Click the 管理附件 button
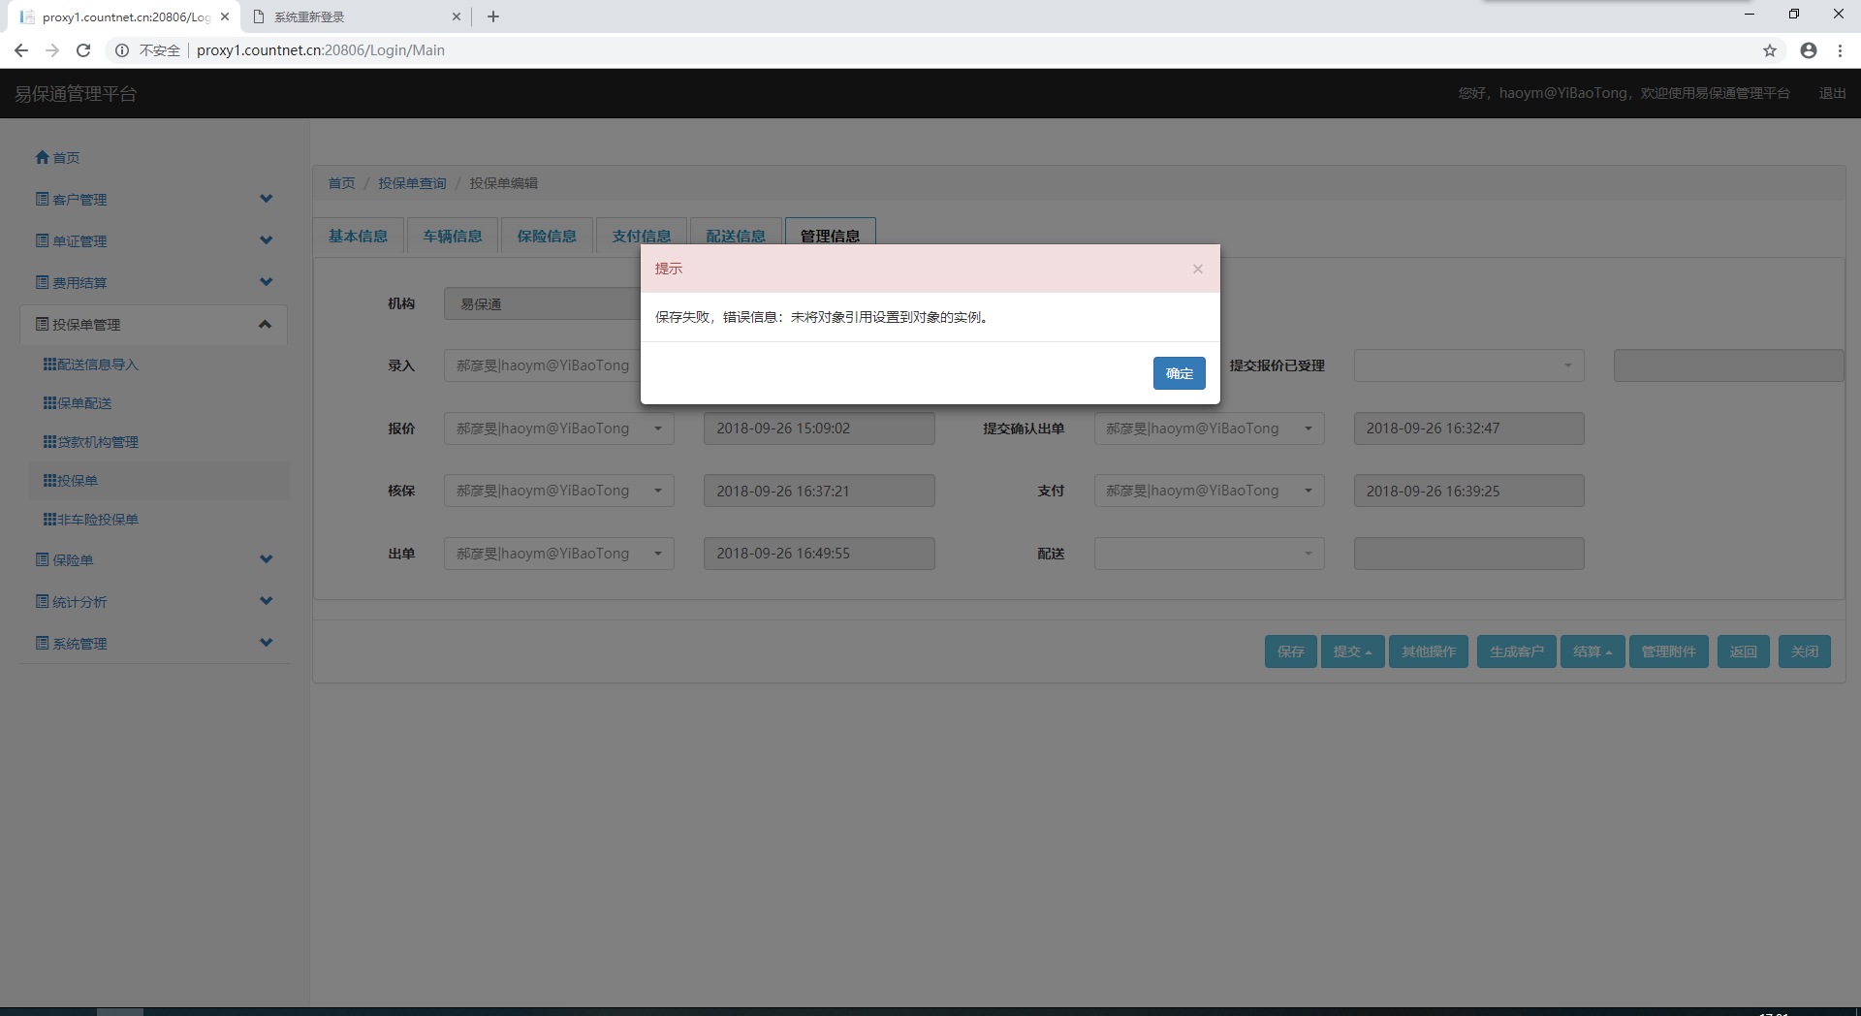Viewport: 1861px width, 1016px height. point(1669,651)
